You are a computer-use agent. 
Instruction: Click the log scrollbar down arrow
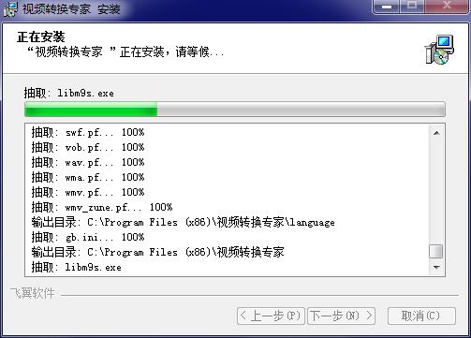[x=436, y=268]
